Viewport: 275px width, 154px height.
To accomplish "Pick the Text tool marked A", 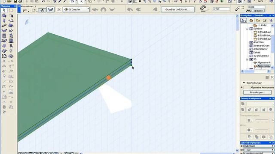I will (x=4, y=61).
